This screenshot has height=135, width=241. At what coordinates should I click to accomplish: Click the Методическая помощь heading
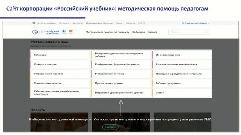click(x=49, y=42)
